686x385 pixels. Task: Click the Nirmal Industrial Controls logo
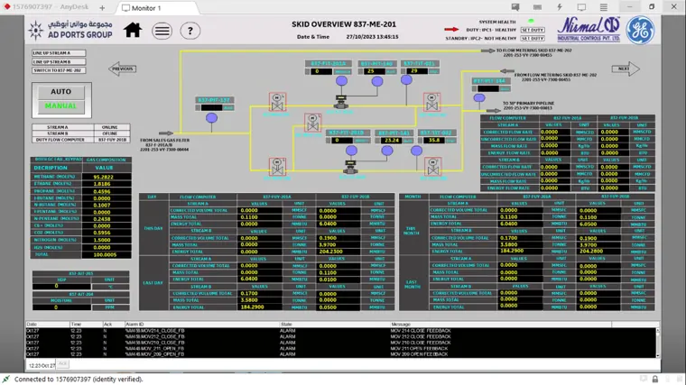point(589,29)
